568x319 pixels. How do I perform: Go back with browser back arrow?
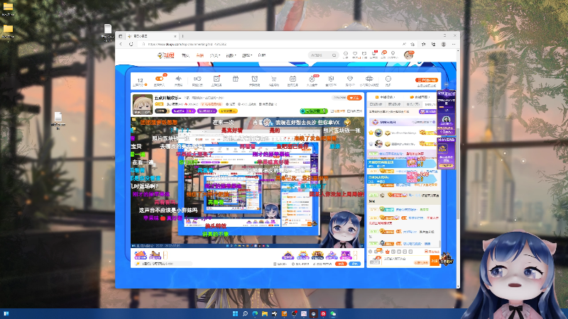click(121, 44)
